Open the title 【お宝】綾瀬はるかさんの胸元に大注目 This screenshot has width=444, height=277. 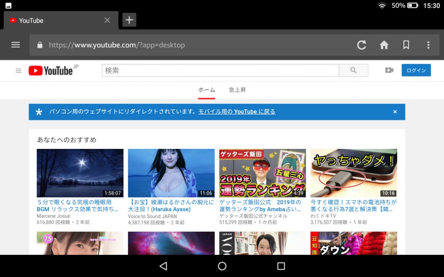tap(171, 206)
